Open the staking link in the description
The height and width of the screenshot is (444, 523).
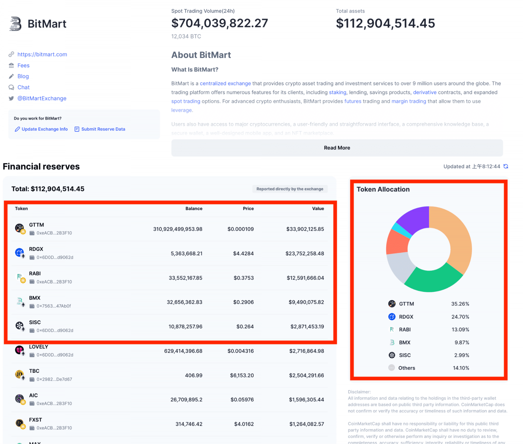pyautogui.click(x=337, y=92)
